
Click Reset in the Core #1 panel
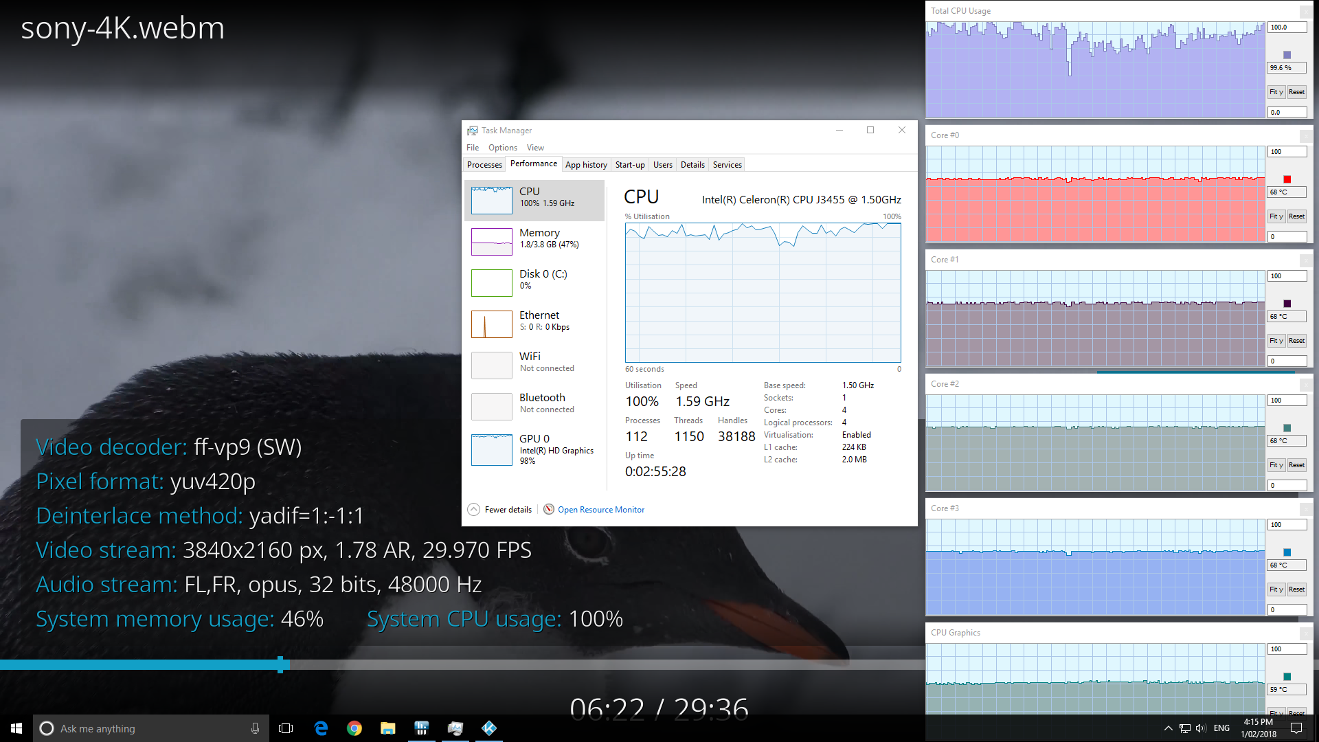[1297, 341]
